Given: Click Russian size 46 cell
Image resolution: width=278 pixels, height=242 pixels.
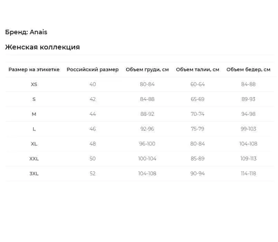Looking at the screenshot, I should [93, 129].
